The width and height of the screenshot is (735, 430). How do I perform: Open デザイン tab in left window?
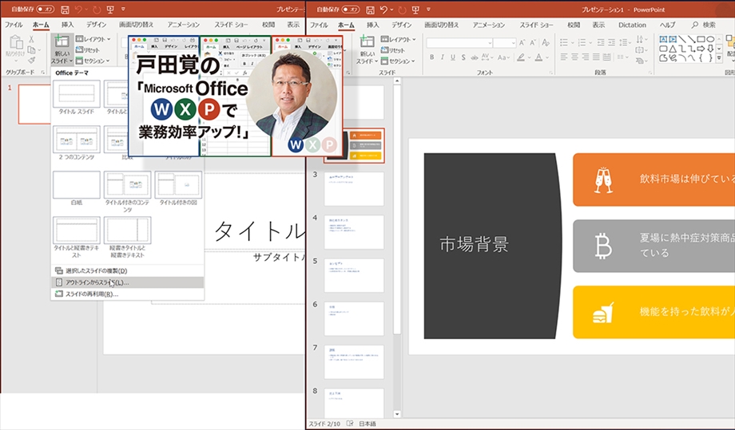coord(96,25)
